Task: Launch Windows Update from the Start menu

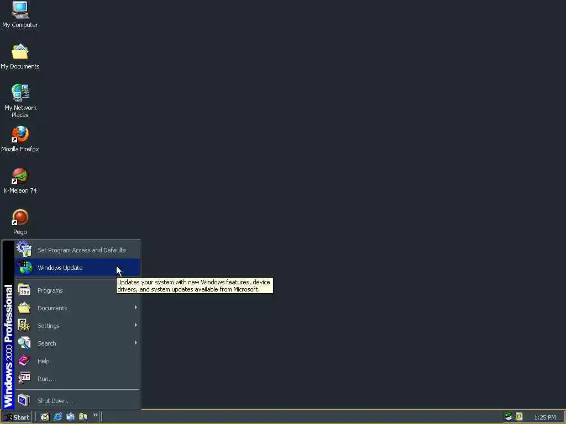Action: coord(77,268)
